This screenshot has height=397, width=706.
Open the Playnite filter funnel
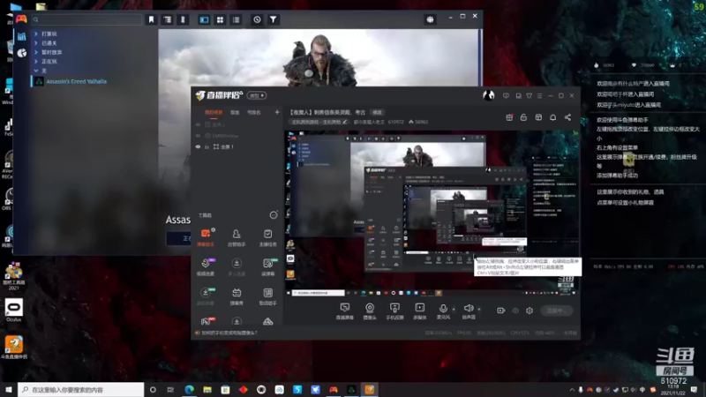(274, 19)
